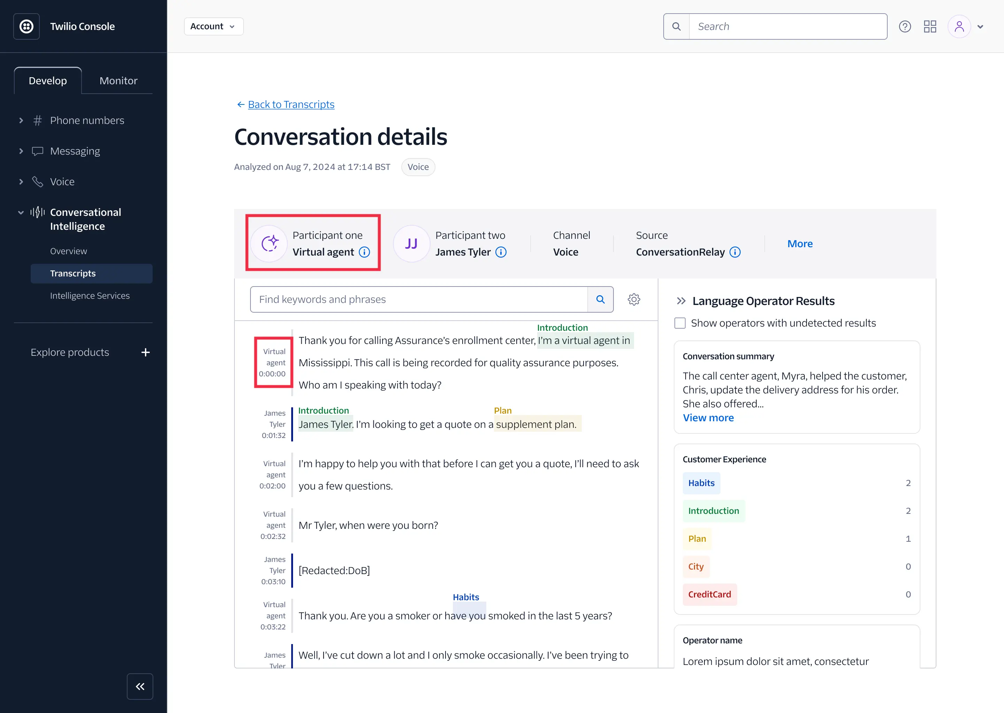Click the More link in participant bar

tap(800, 244)
